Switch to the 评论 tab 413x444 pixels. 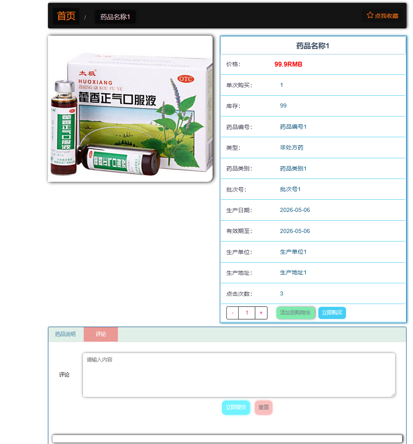point(100,334)
